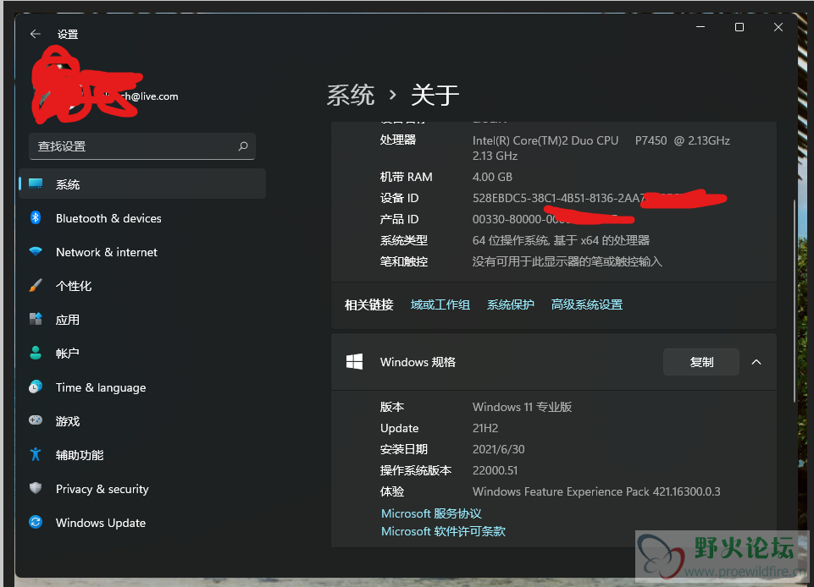Open Windows Update page label
The height and width of the screenshot is (587, 814).
[101, 523]
